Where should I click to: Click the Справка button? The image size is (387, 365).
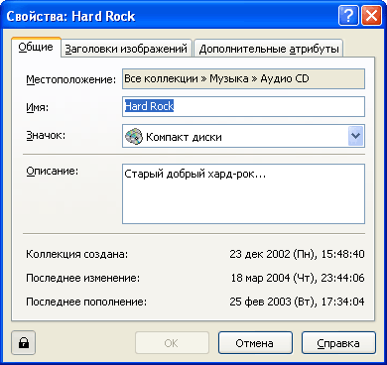click(x=338, y=343)
